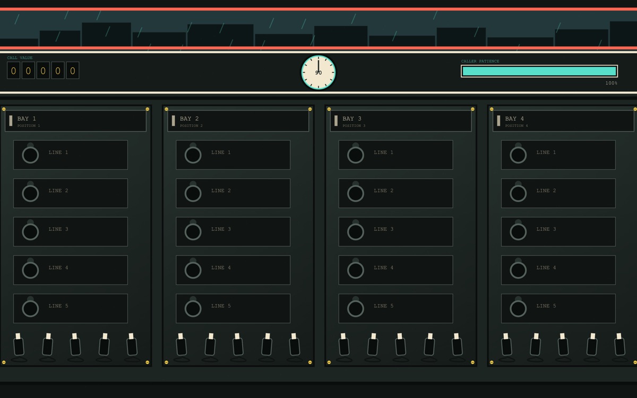This screenshot has height=398, width=637.
Task: Click the Line 4 jack socket in Bay 3
Action: point(356,270)
